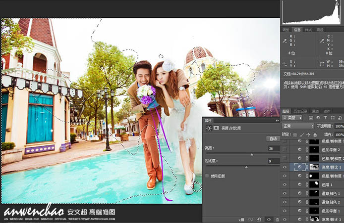Click the reset adjustment icon in Properties panel
This screenshot has width=344, height=223.
pos(258,219)
